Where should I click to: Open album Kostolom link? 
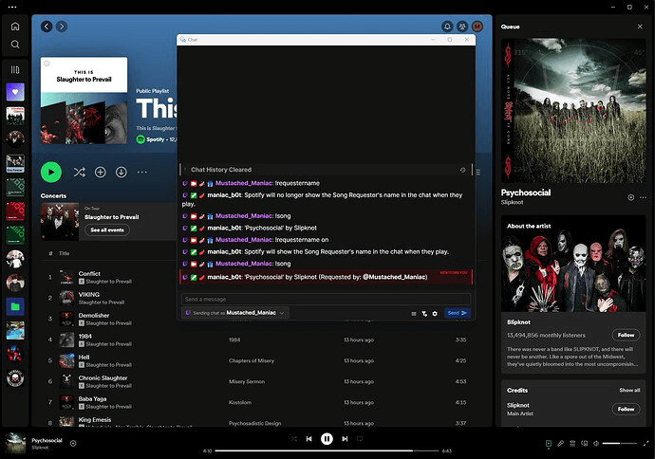click(240, 402)
